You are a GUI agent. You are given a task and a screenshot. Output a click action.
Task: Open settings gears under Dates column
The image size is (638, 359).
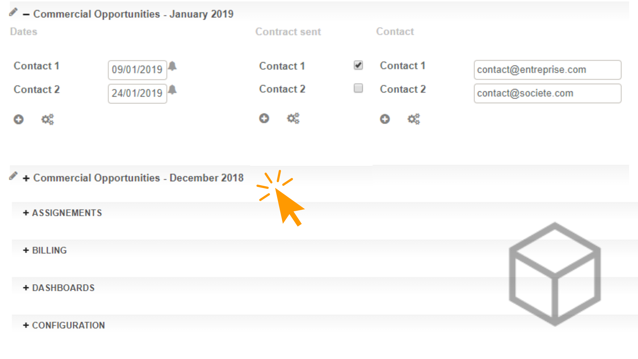click(48, 119)
